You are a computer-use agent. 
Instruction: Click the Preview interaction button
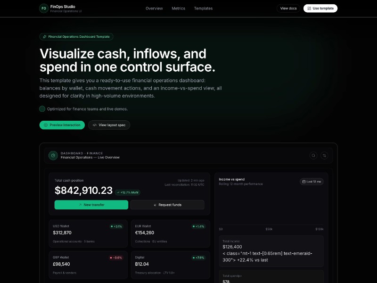(62, 125)
